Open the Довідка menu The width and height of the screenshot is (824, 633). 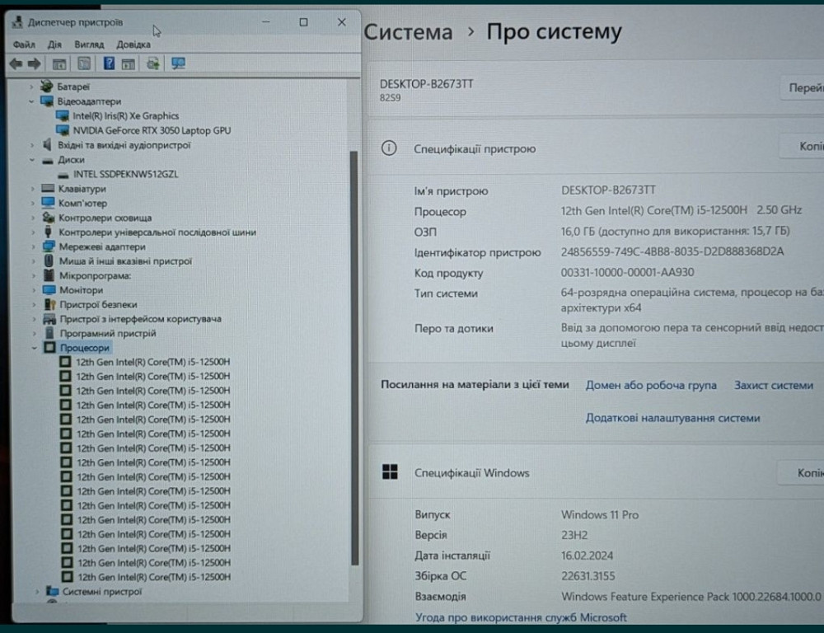(133, 45)
